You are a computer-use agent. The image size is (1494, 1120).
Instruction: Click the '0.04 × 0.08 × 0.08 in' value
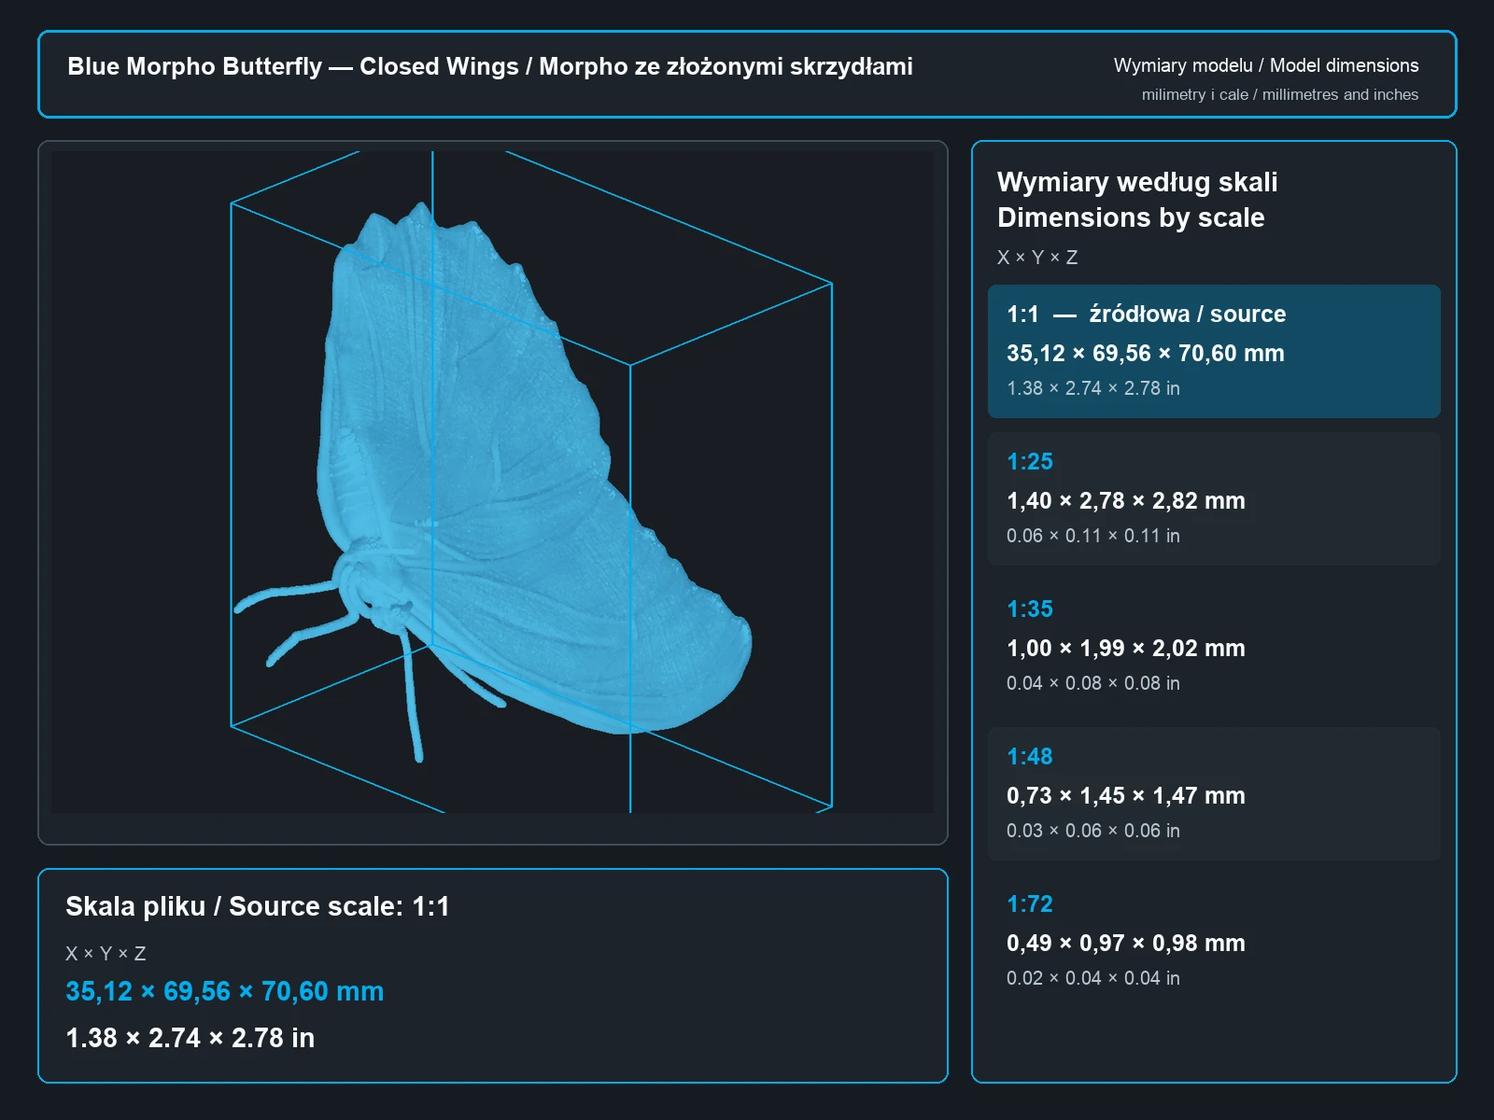[x=1093, y=683]
